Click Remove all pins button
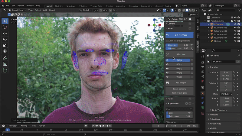 tap(179, 93)
